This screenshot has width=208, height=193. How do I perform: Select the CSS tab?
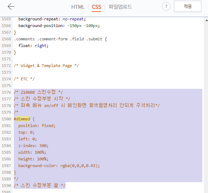pos(96,7)
